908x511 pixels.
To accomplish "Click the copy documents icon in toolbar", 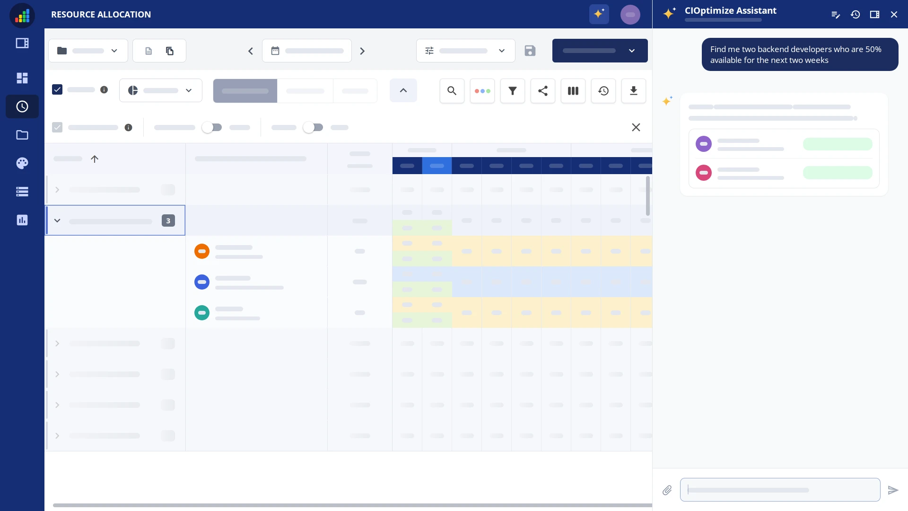I will [170, 51].
